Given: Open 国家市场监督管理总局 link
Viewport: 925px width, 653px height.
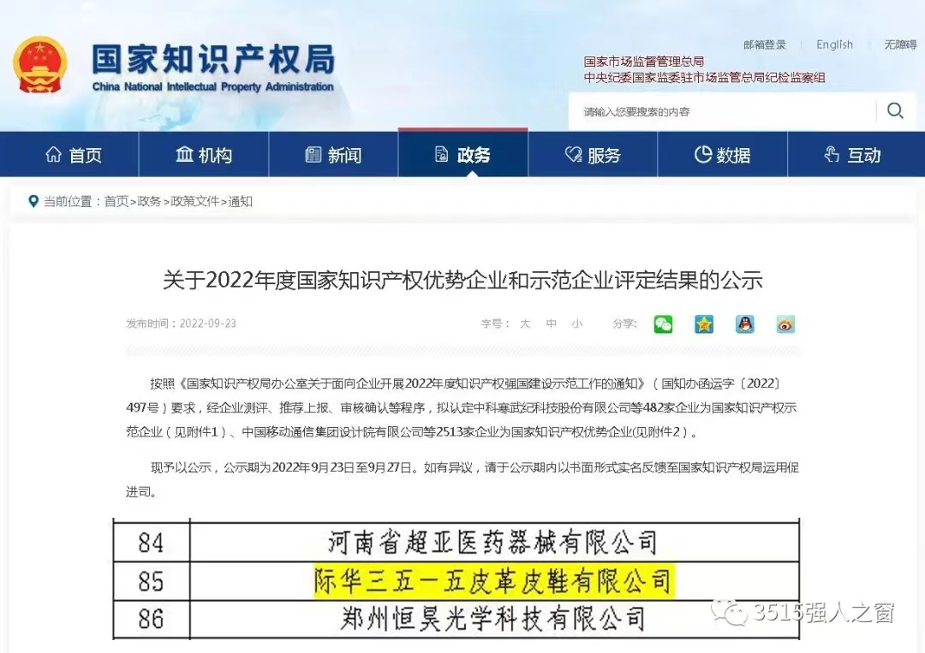Looking at the screenshot, I should (643, 62).
